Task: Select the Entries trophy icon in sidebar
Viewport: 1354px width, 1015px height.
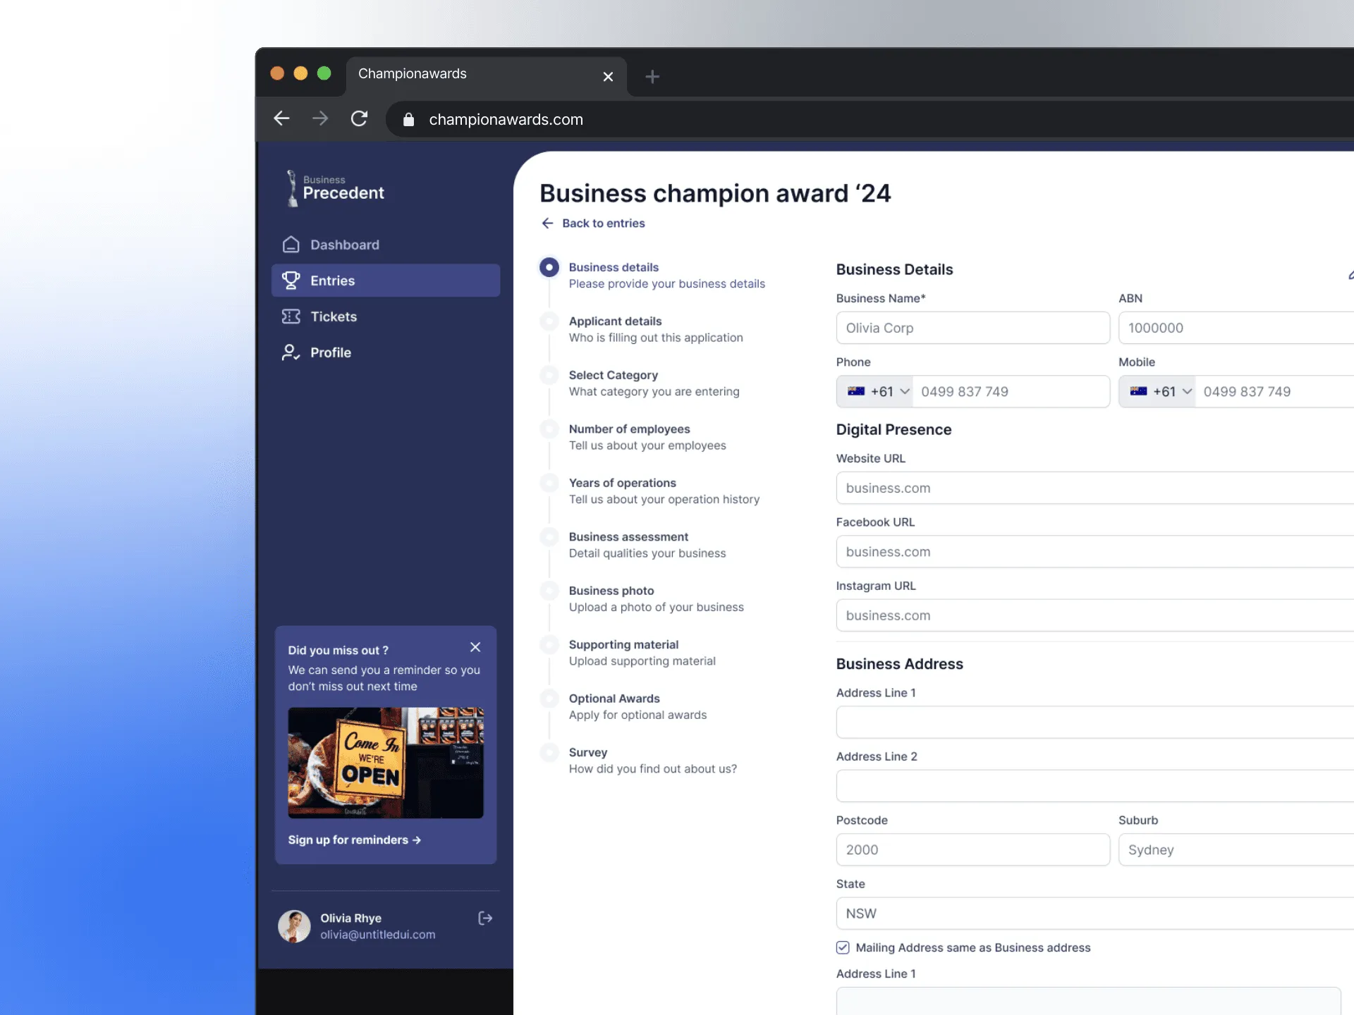Action: [x=291, y=280]
